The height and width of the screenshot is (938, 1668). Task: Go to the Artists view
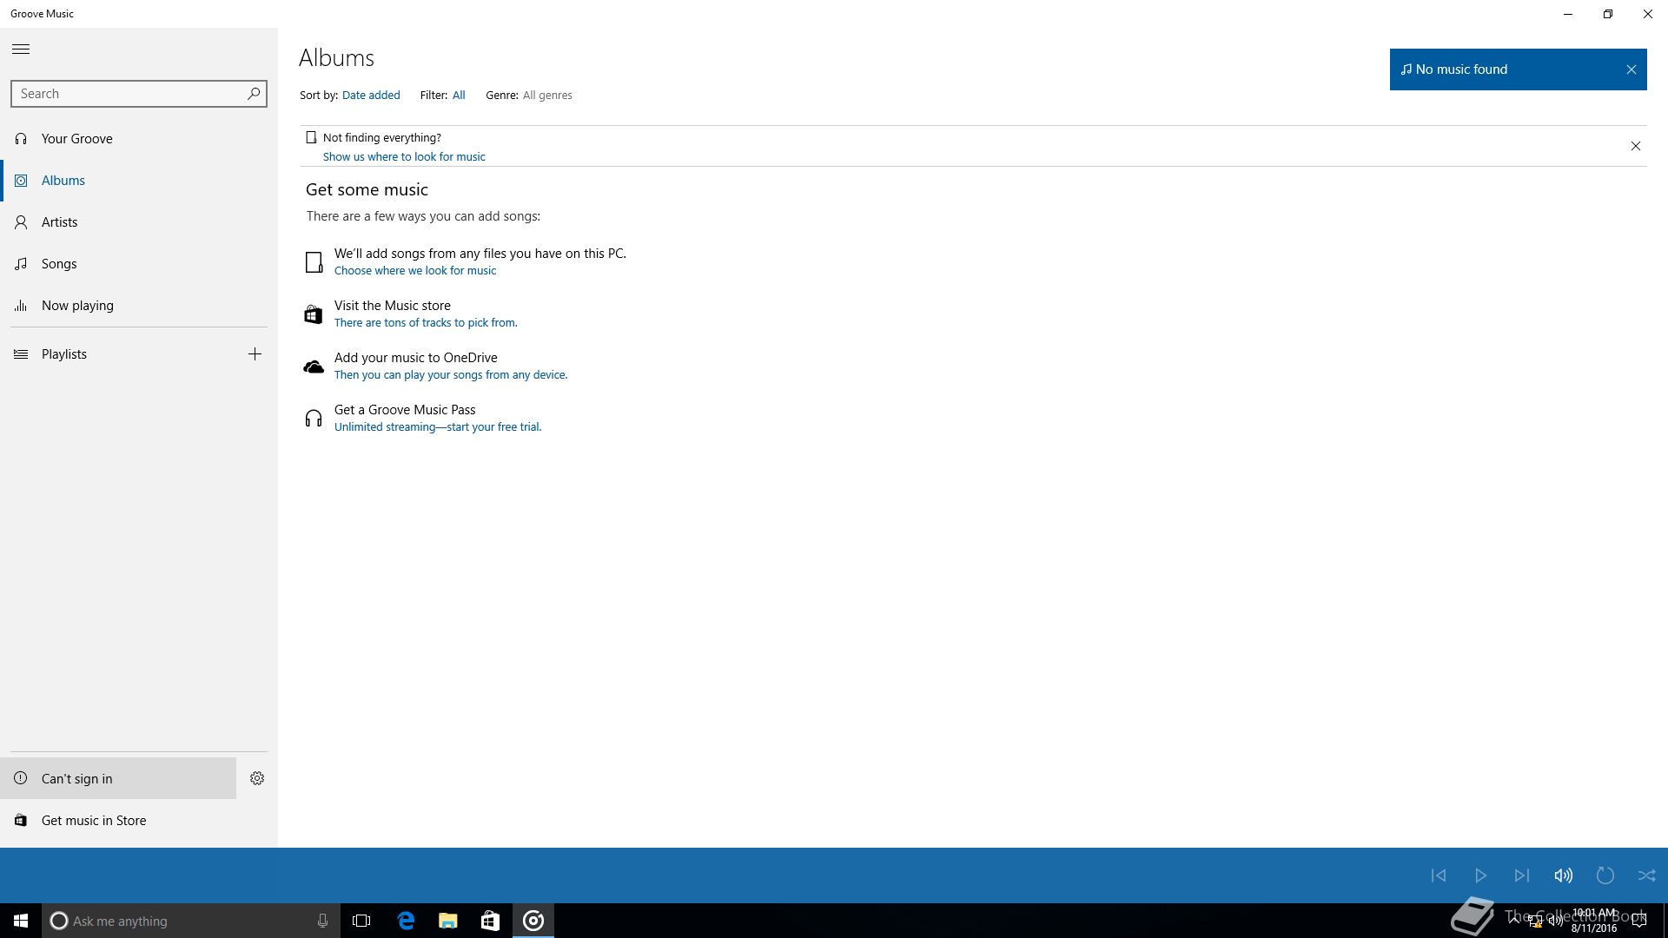[139, 222]
